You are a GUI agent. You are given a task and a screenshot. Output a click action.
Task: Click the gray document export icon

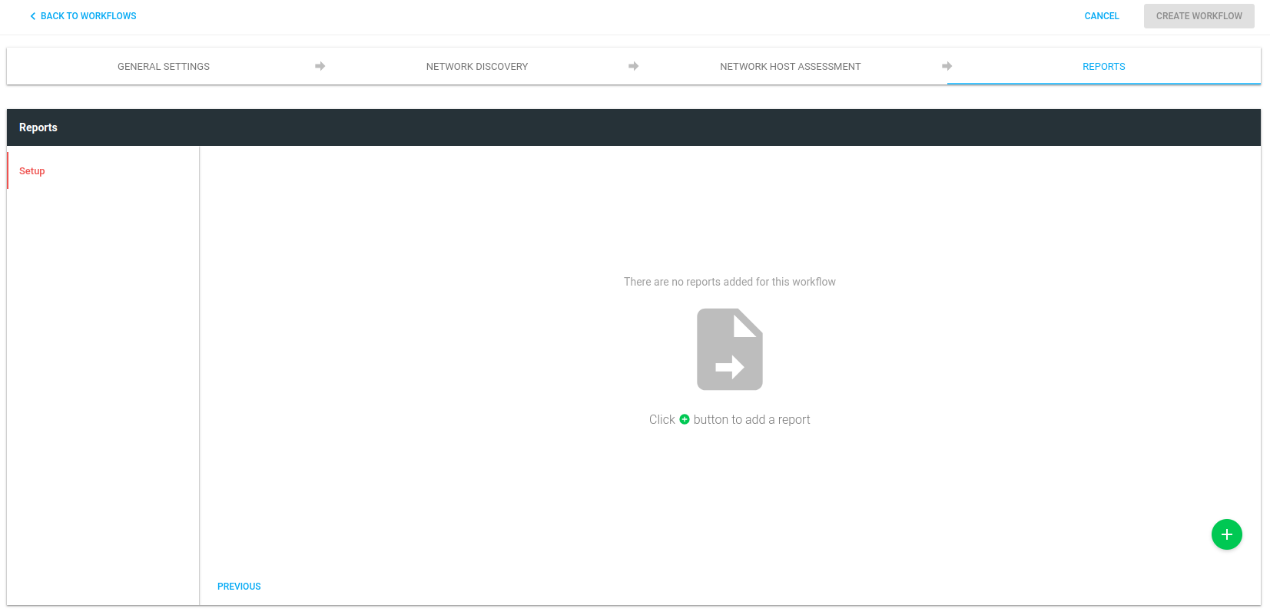click(x=729, y=349)
